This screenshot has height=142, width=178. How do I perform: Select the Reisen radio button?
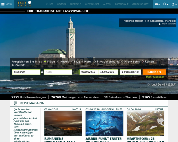point(143,62)
